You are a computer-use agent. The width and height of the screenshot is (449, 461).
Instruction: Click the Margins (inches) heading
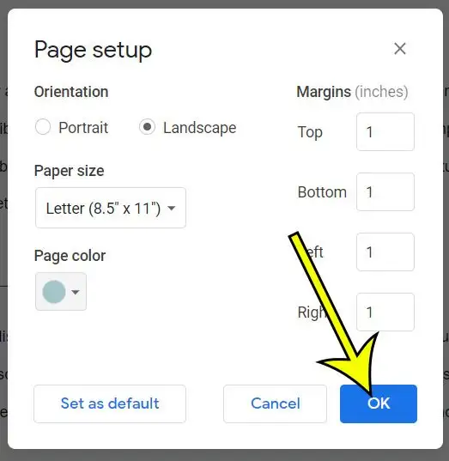tap(352, 92)
